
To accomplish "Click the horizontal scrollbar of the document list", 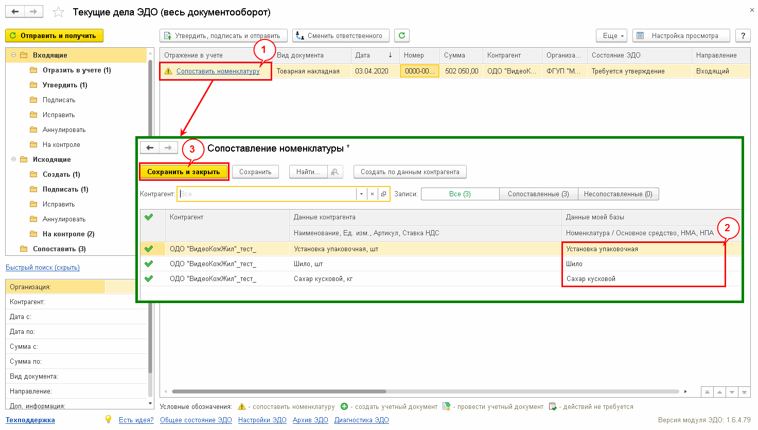I will click(x=279, y=391).
